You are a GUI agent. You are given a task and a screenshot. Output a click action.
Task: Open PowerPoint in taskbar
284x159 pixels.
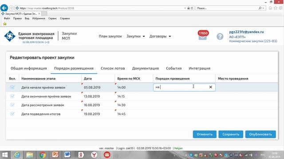click(55, 155)
